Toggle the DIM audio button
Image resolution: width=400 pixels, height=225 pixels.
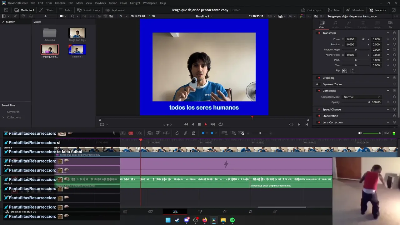click(x=386, y=133)
